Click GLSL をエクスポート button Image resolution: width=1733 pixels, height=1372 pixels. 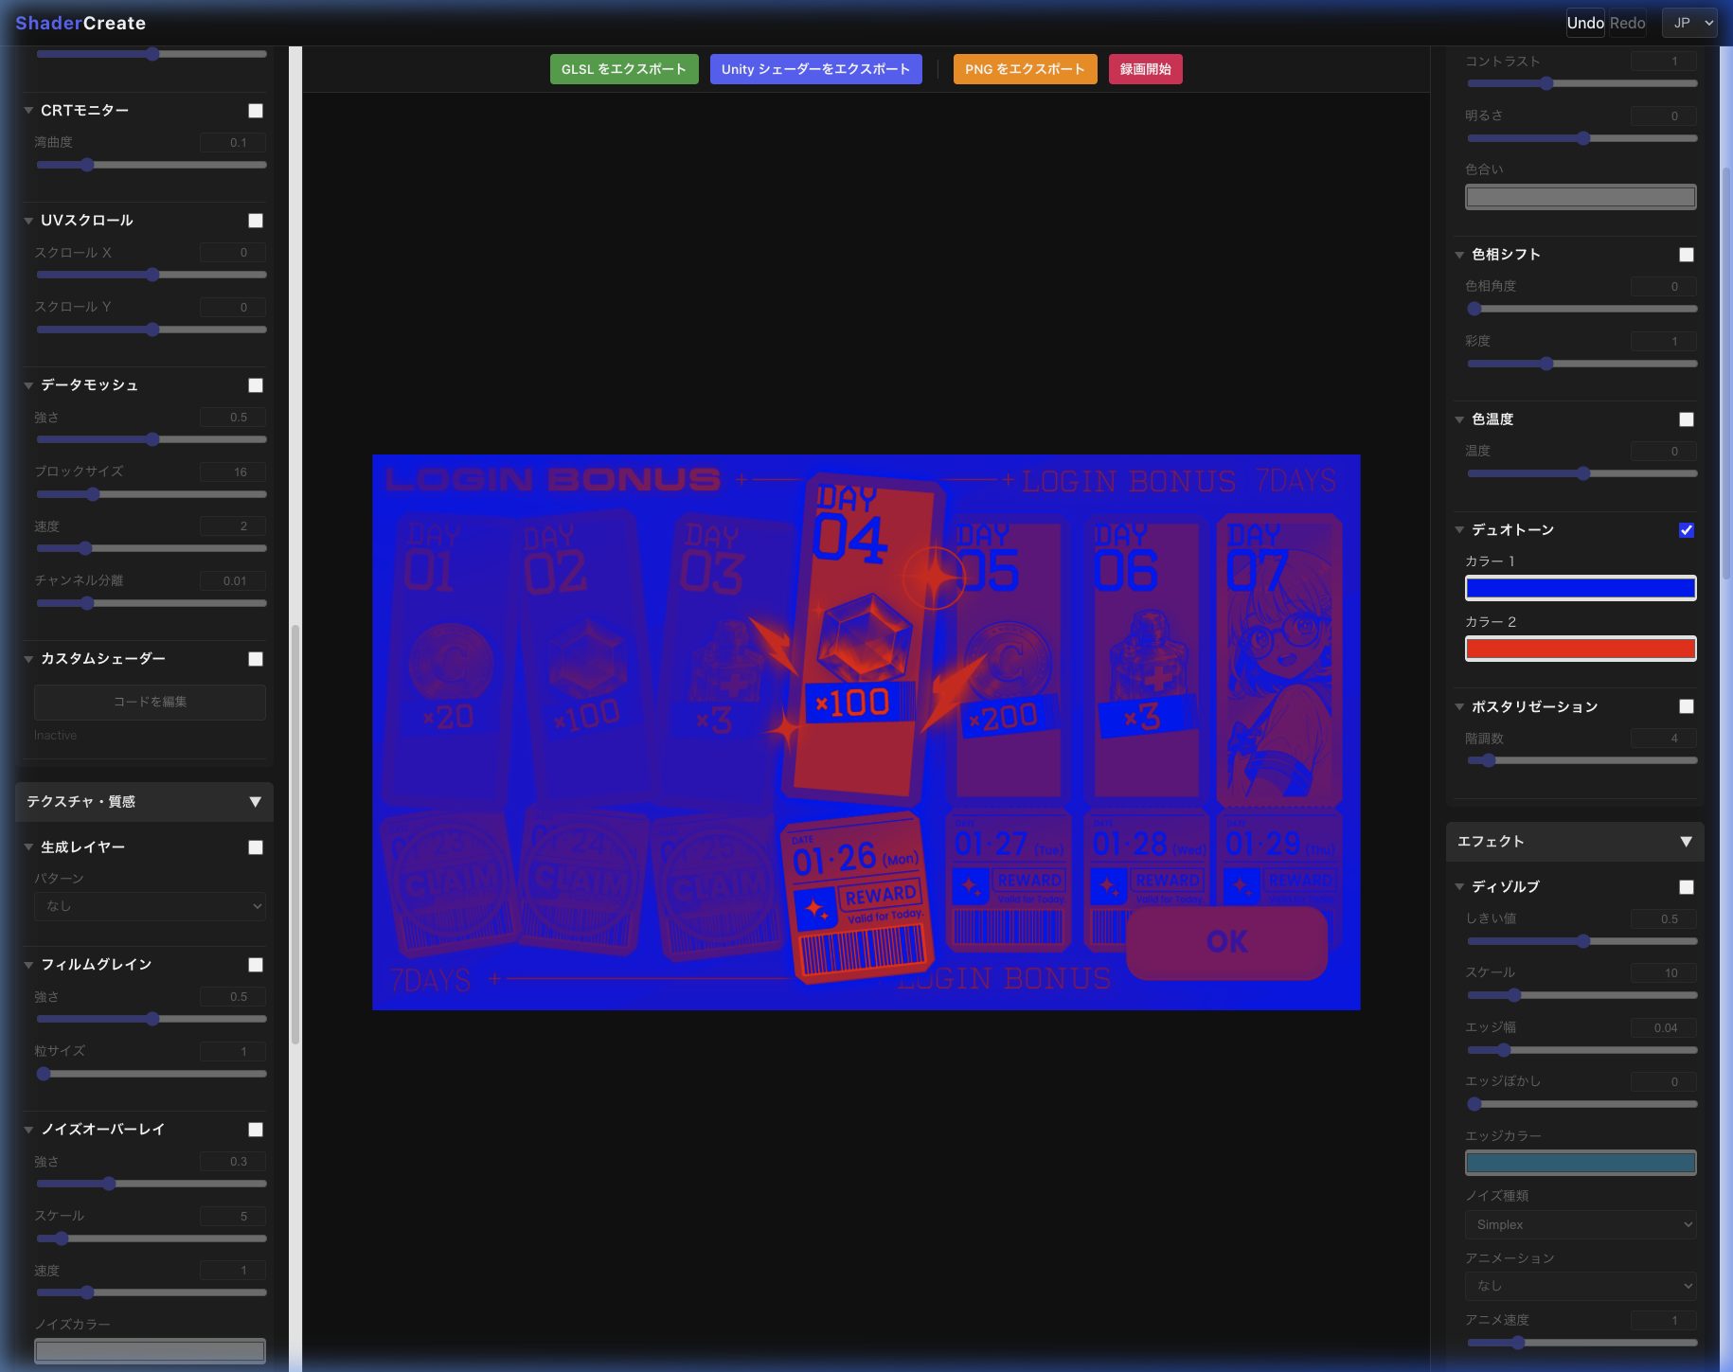tap(624, 69)
